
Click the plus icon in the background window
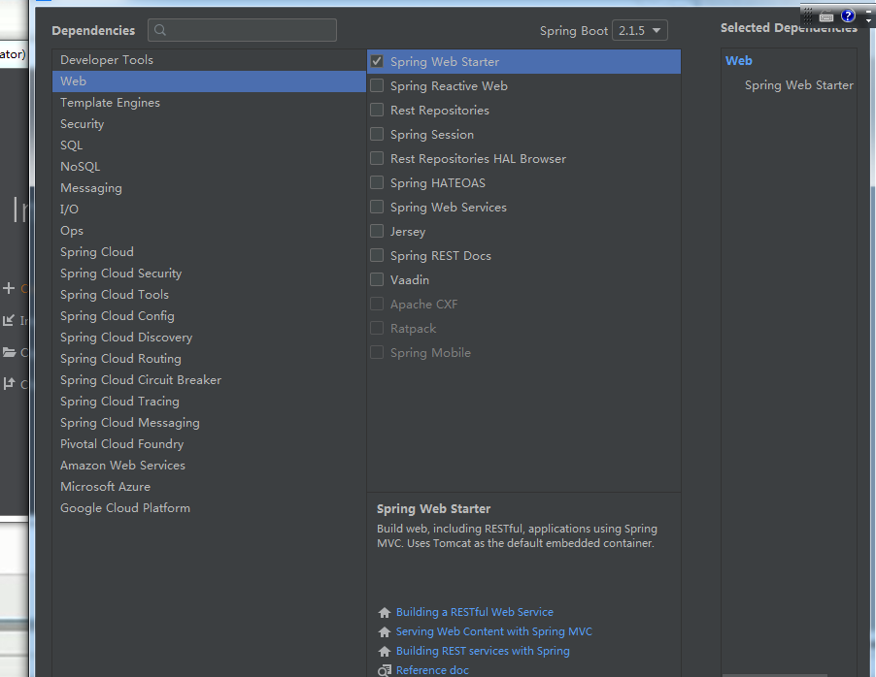pos(9,288)
